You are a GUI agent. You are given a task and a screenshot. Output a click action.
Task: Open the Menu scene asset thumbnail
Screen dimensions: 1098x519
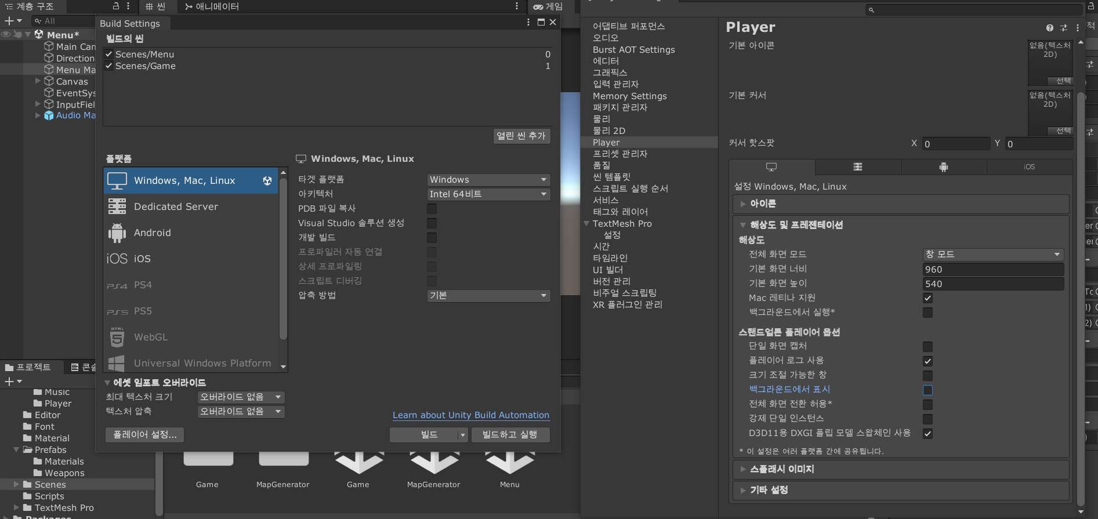pyautogui.click(x=510, y=464)
